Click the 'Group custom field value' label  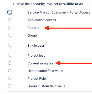click(46, 86)
